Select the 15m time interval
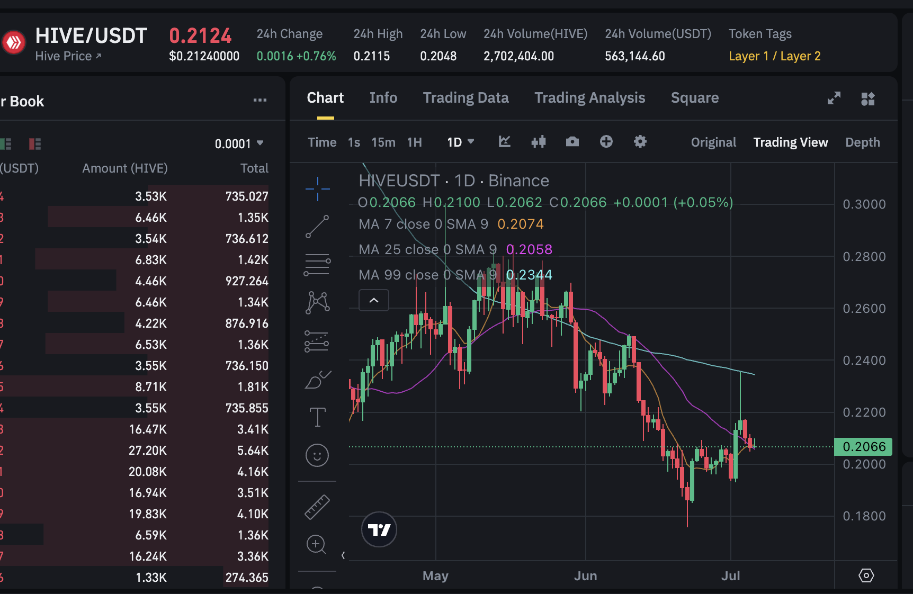This screenshot has width=913, height=594. pyautogui.click(x=383, y=142)
